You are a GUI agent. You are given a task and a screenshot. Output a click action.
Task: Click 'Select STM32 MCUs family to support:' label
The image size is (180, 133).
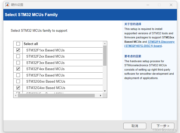(39, 31)
